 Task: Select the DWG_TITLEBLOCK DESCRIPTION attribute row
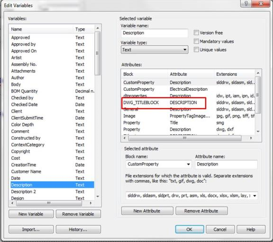click(188, 102)
